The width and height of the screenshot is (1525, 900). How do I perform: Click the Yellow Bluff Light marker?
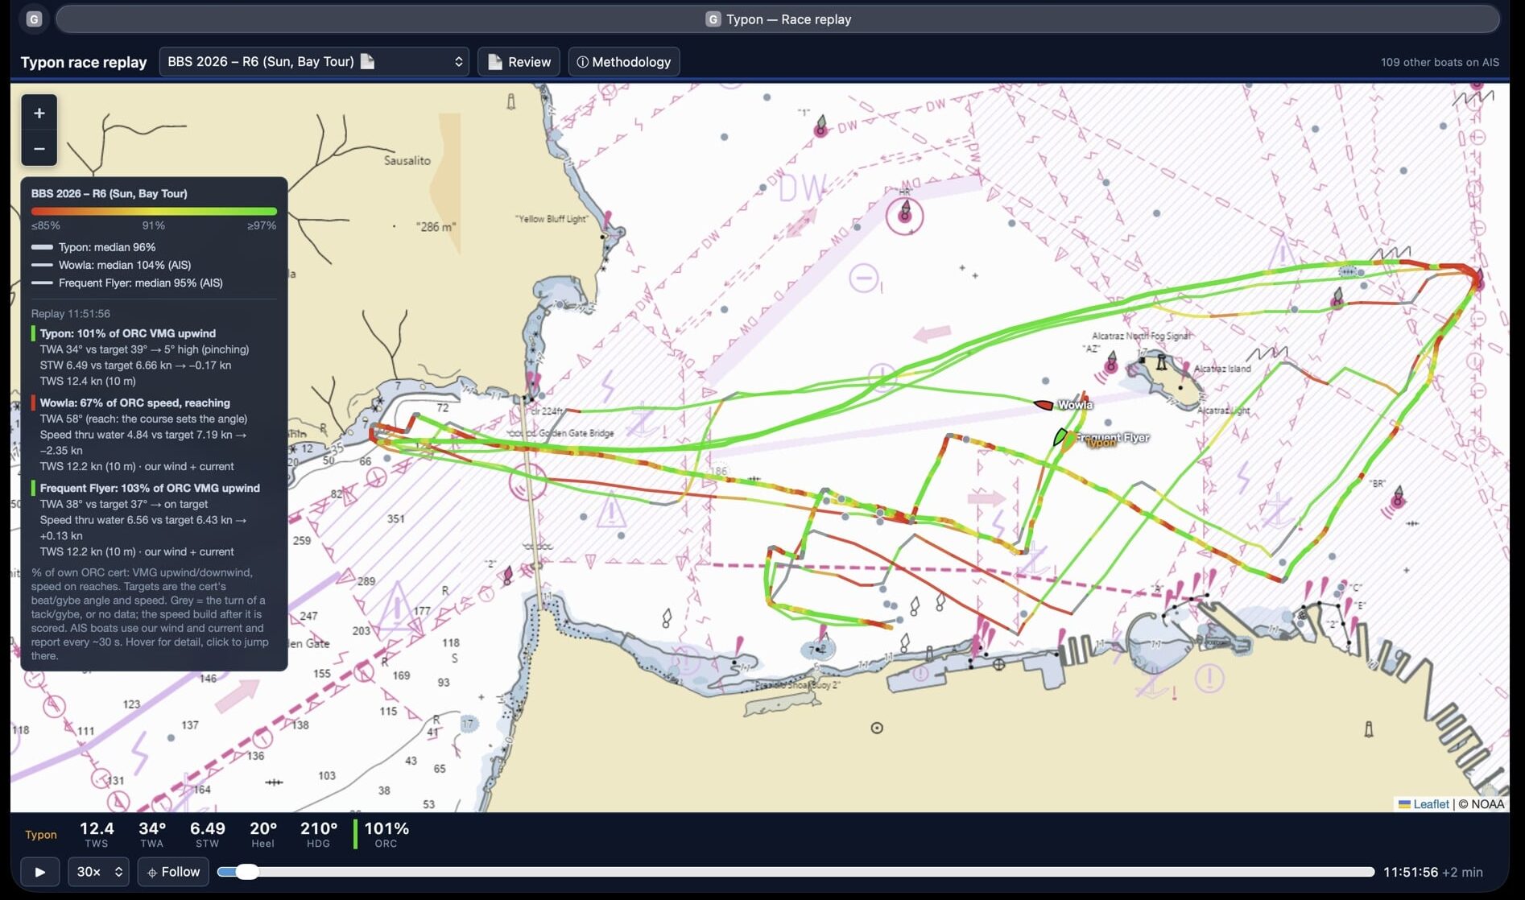tap(607, 225)
